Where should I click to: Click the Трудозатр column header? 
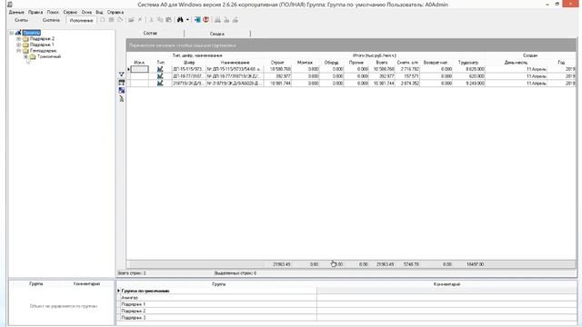point(468,63)
